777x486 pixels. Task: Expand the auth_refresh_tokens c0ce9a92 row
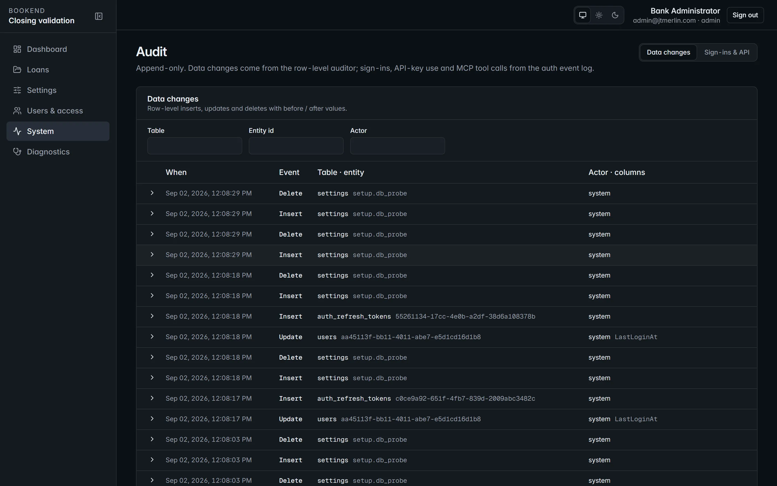[x=152, y=398]
